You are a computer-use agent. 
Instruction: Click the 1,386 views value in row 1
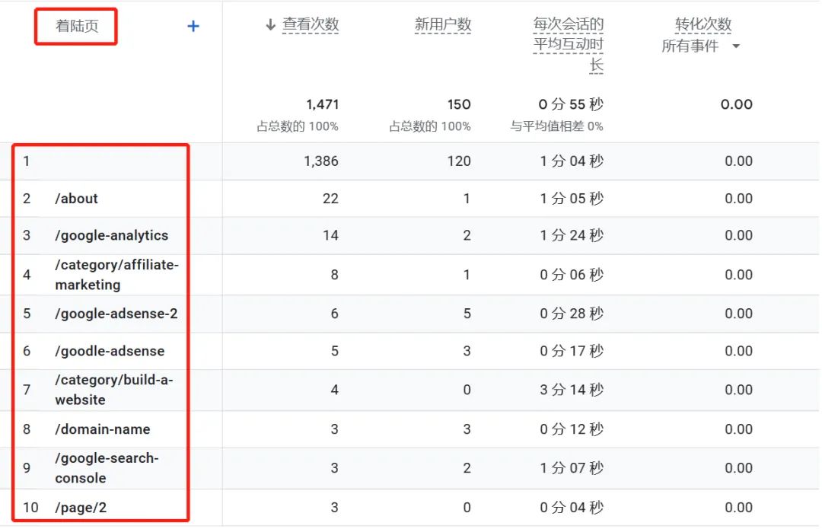tap(321, 161)
